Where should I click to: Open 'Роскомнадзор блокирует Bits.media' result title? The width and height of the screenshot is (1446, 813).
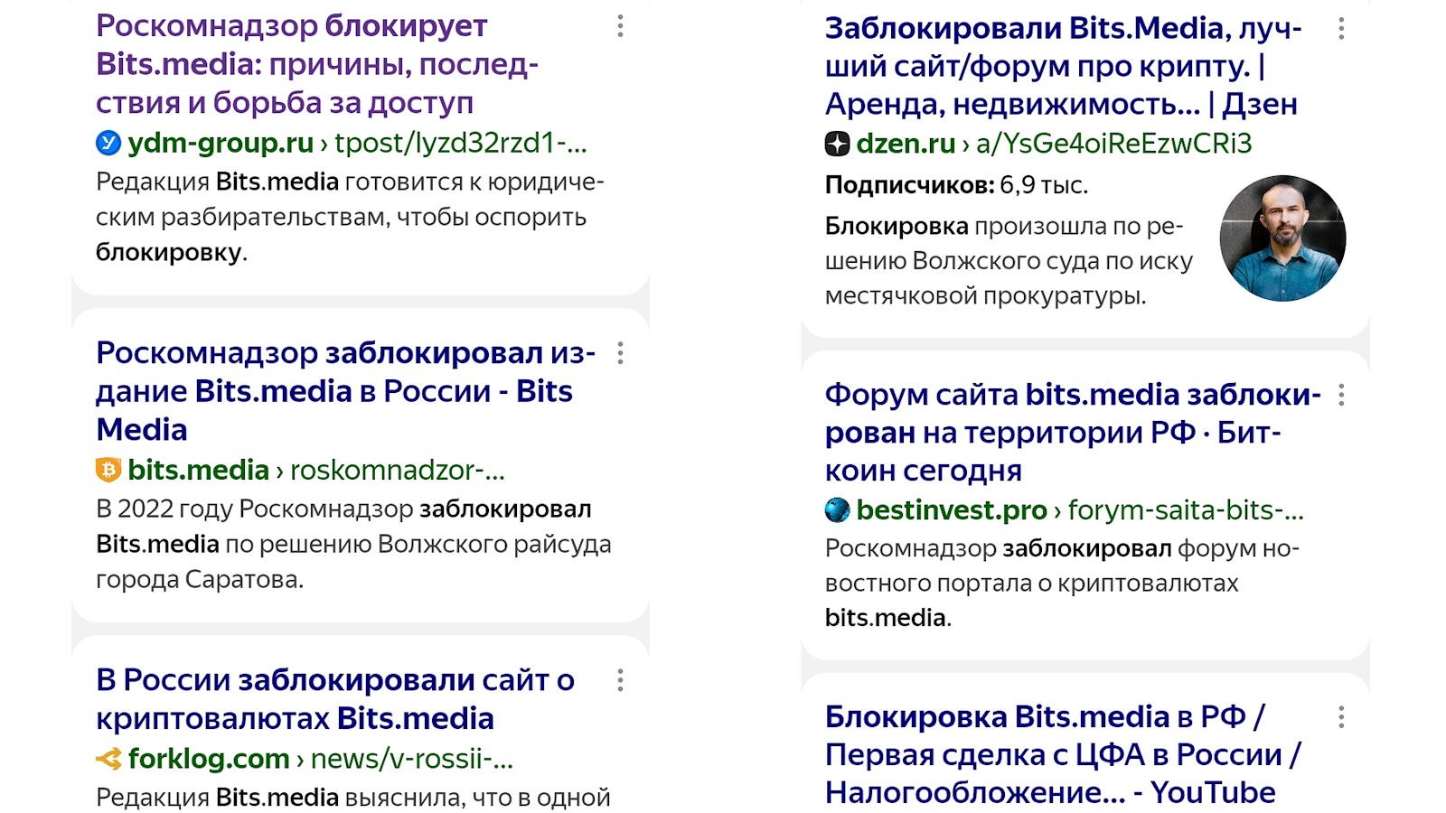317,64
